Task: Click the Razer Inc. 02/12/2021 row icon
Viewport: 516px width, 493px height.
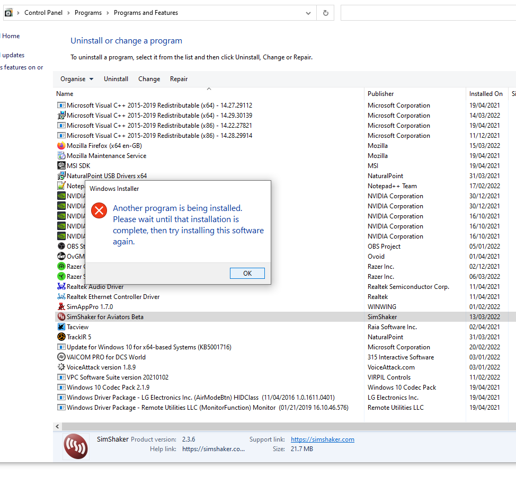Action: click(x=61, y=267)
